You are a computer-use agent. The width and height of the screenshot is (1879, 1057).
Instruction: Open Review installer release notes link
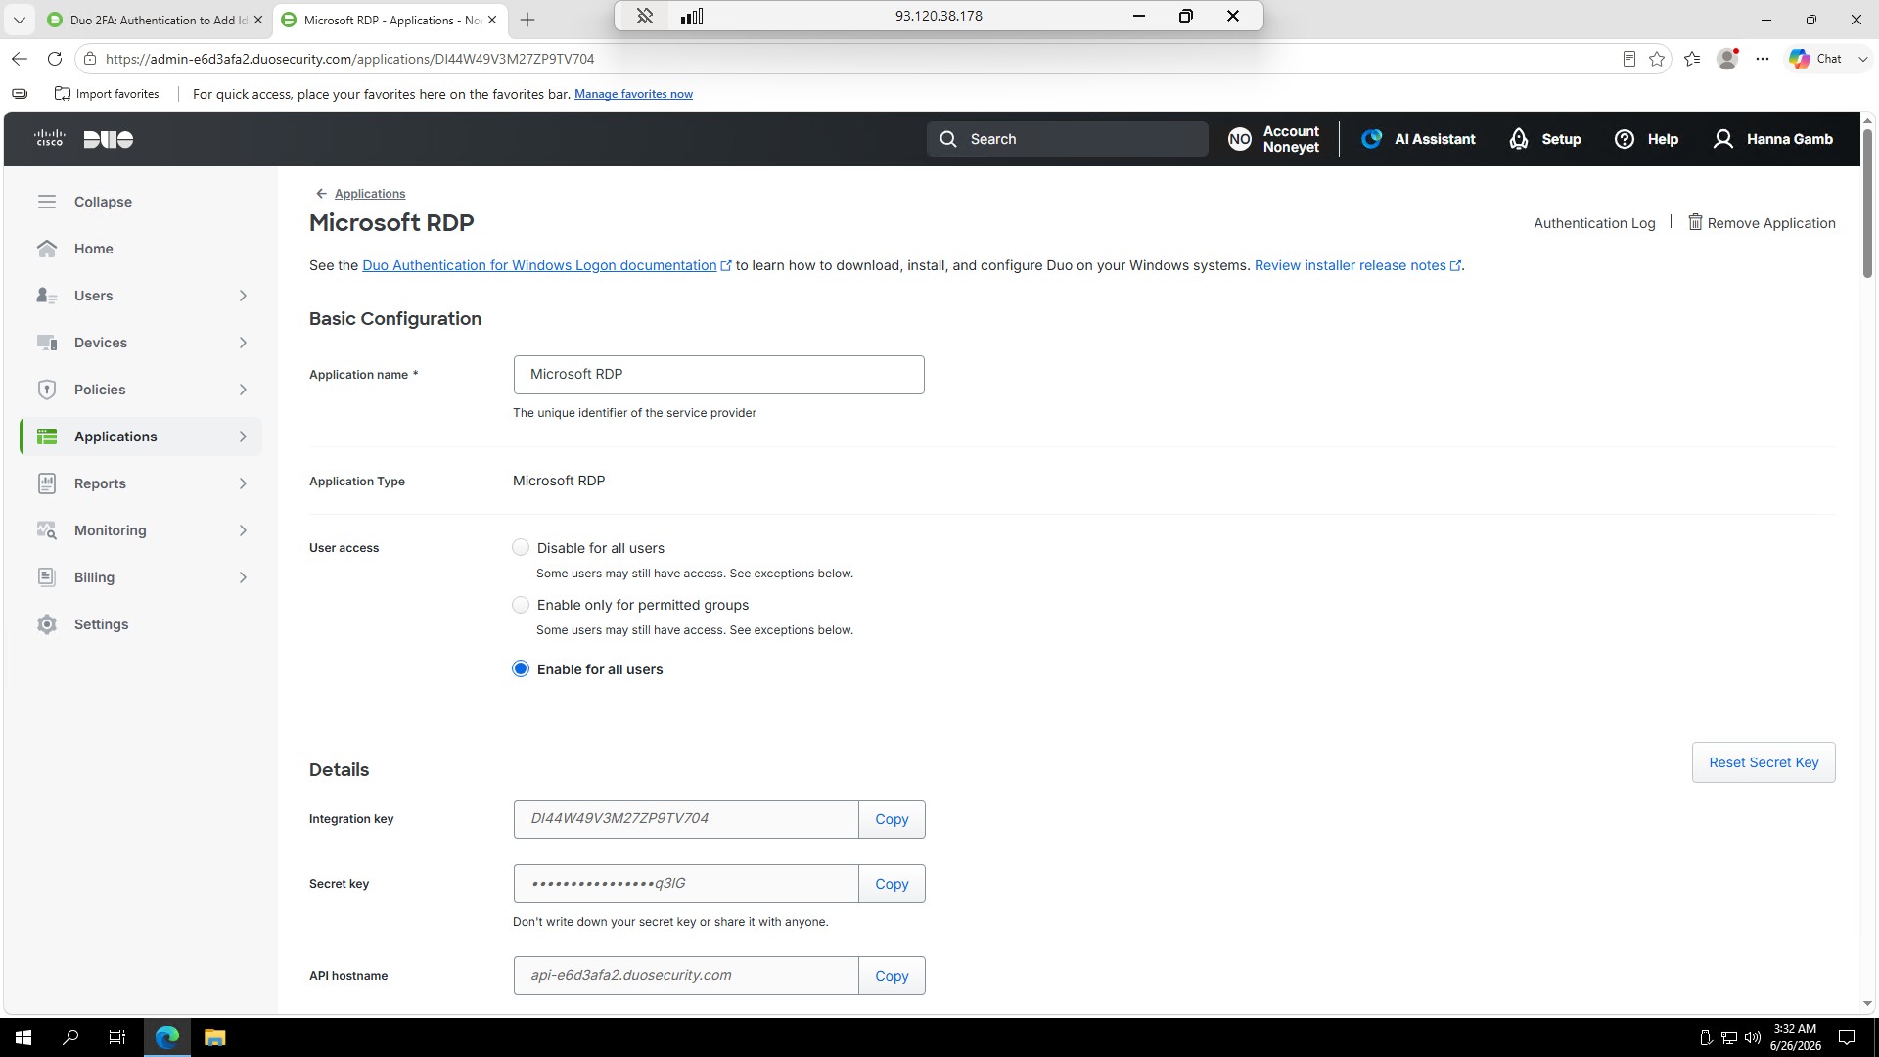coord(1357,265)
